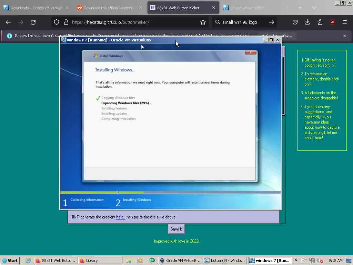Switch to Downloads – Oracle VM VirtualBox tab
The width and height of the screenshot is (353, 265).
(36, 8)
